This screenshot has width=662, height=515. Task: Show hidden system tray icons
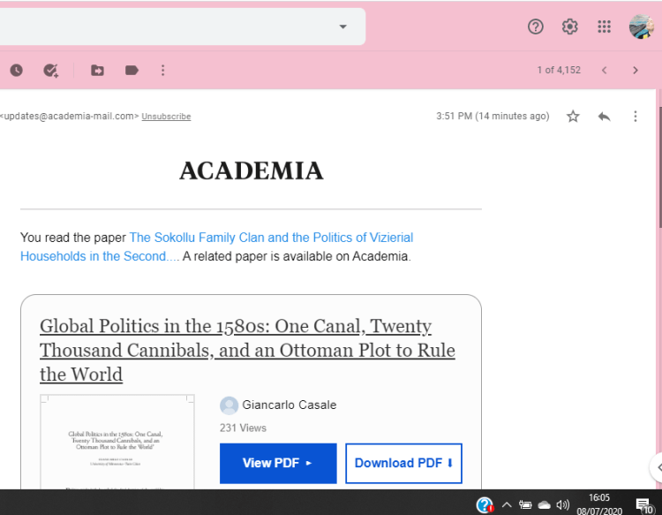507,505
